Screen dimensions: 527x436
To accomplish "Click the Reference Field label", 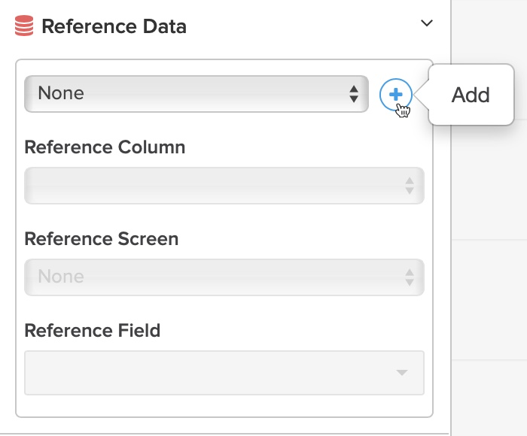I will coord(93,330).
